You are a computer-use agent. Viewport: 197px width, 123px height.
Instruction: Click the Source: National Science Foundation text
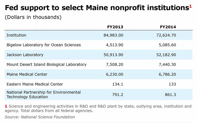[40, 117]
